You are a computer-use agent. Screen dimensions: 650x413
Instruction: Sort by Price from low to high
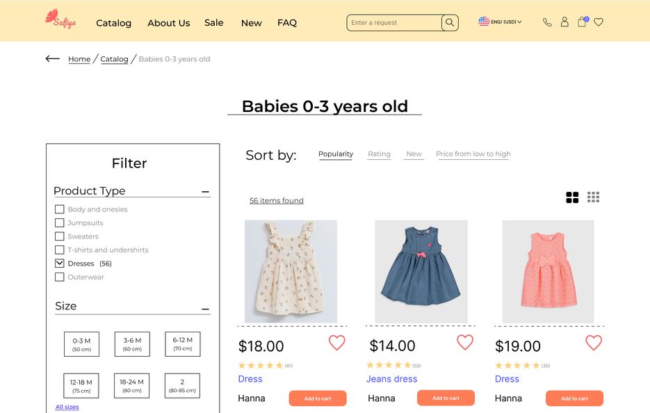[x=473, y=154]
